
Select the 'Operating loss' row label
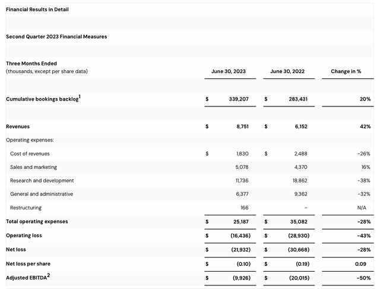[x=24, y=235]
